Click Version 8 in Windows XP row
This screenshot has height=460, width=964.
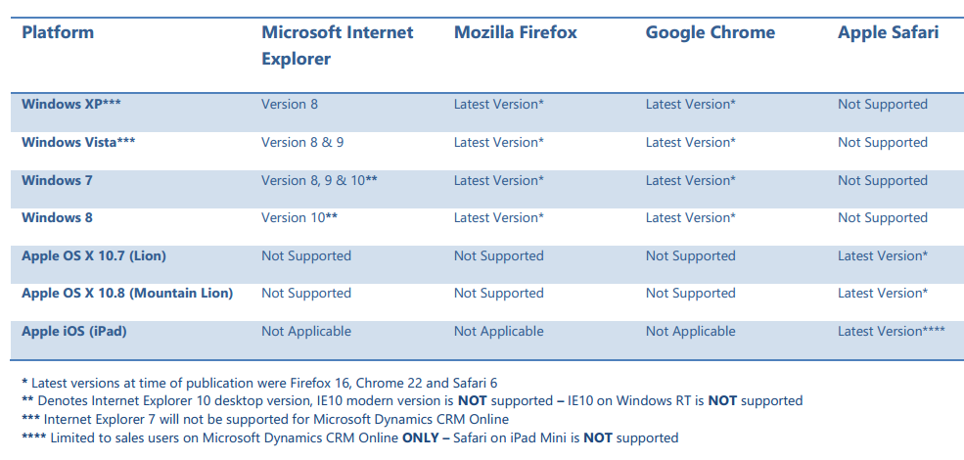click(290, 104)
